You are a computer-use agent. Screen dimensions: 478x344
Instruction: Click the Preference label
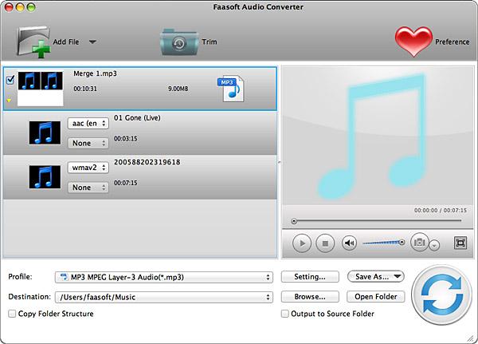pyautogui.click(x=452, y=42)
